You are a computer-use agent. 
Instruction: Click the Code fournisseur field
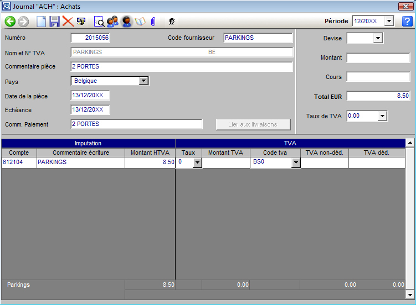pos(258,38)
